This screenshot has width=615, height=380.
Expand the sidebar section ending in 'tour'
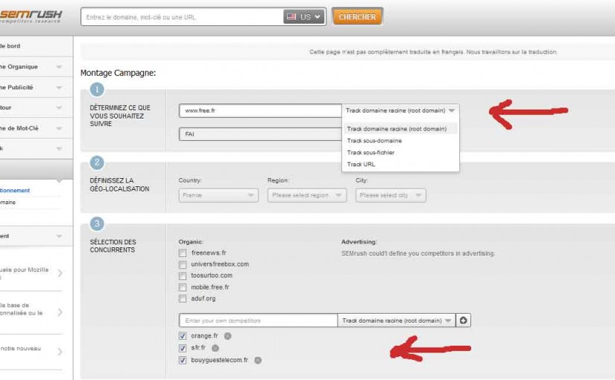point(59,108)
